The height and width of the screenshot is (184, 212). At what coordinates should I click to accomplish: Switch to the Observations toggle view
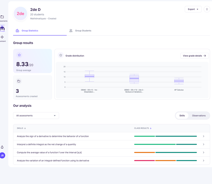point(199,116)
